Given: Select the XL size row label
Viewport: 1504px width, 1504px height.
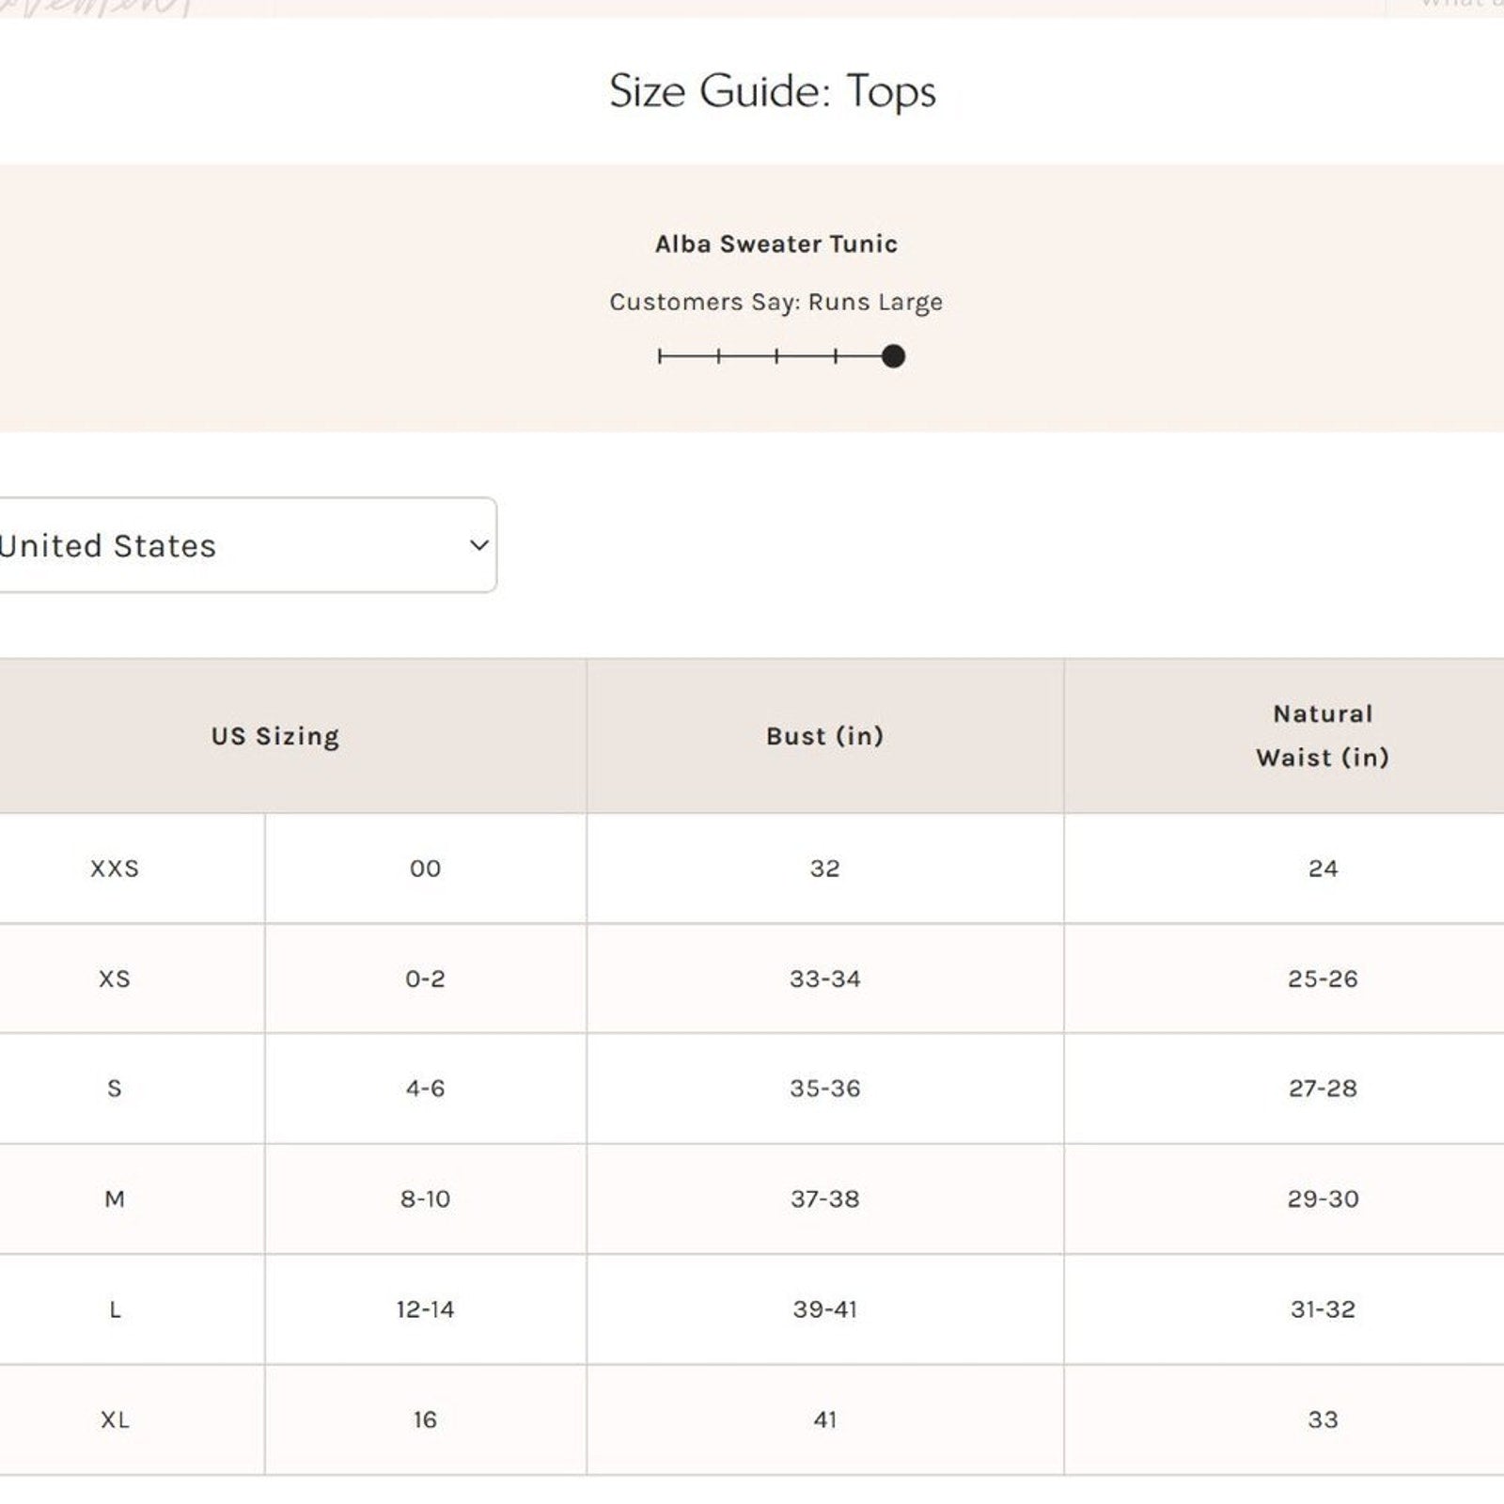Looking at the screenshot, I should pos(115,1419).
